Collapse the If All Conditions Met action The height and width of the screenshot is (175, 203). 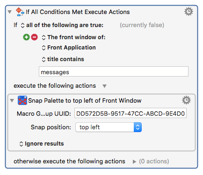click(10, 12)
